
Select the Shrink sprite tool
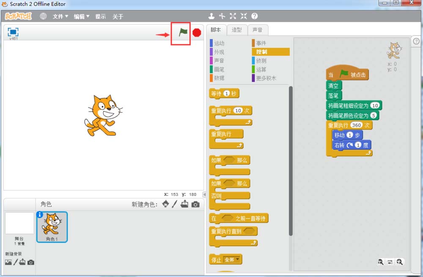[244, 16]
